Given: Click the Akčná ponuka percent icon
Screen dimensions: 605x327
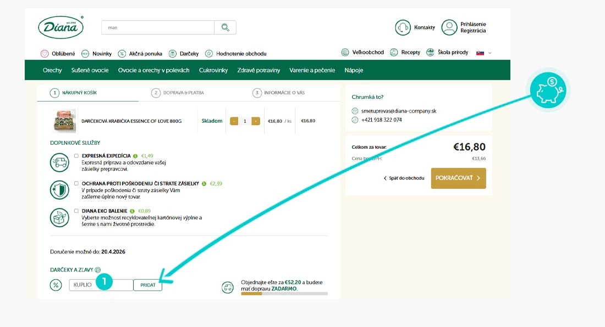Looking at the screenshot, I should tap(122, 53).
